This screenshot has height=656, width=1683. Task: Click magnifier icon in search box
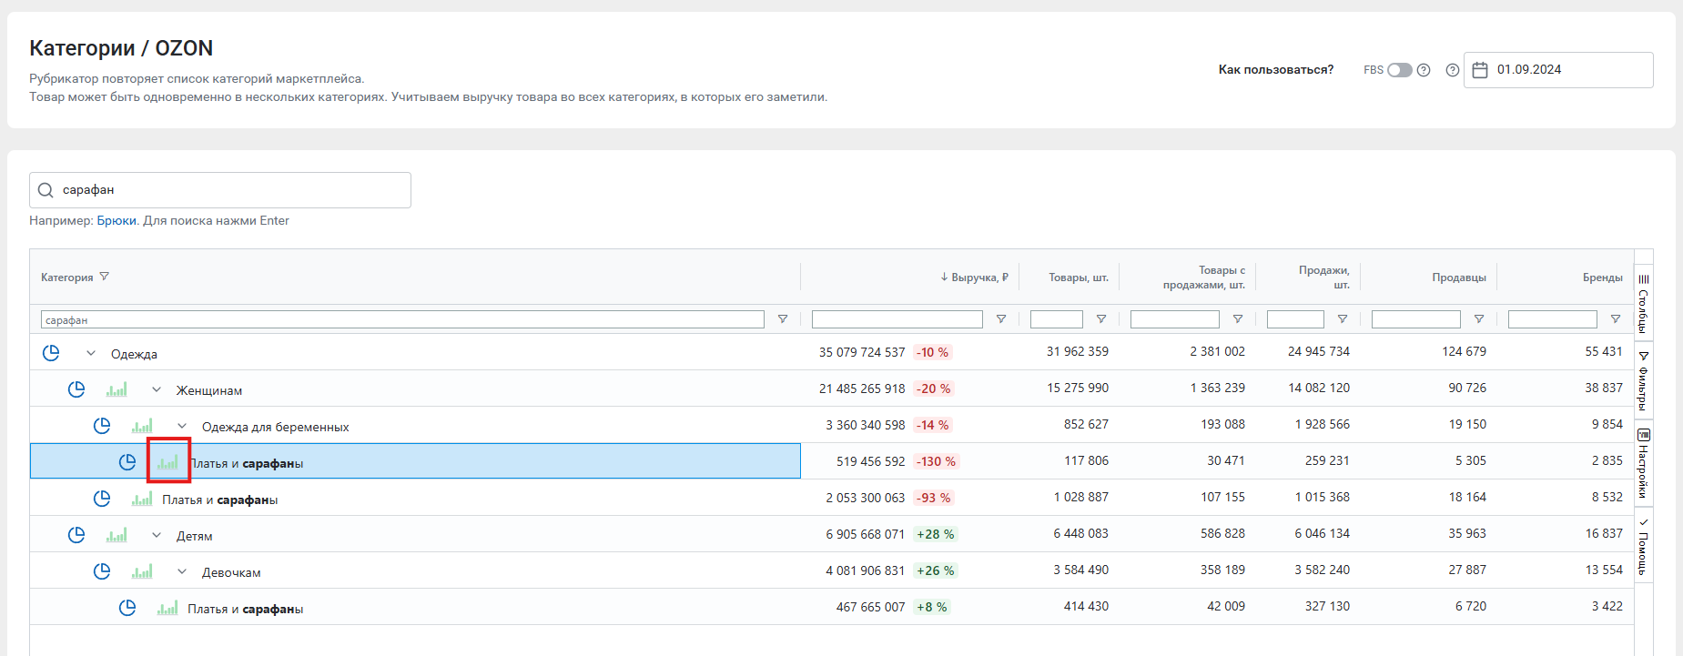point(46,190)
